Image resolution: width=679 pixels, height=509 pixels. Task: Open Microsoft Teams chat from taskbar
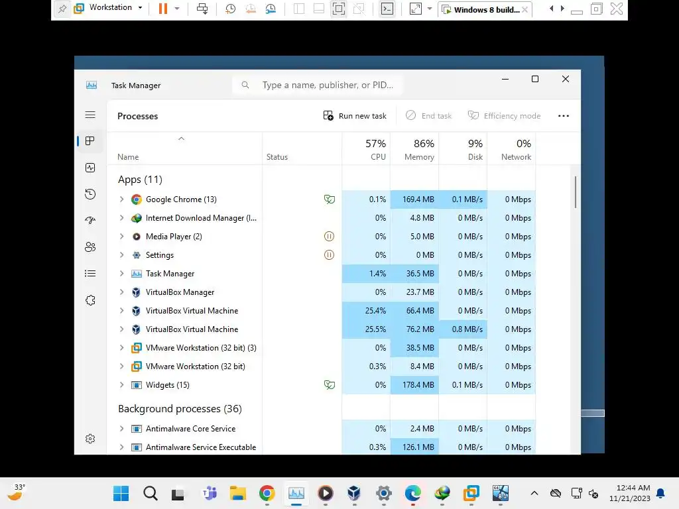210,493
